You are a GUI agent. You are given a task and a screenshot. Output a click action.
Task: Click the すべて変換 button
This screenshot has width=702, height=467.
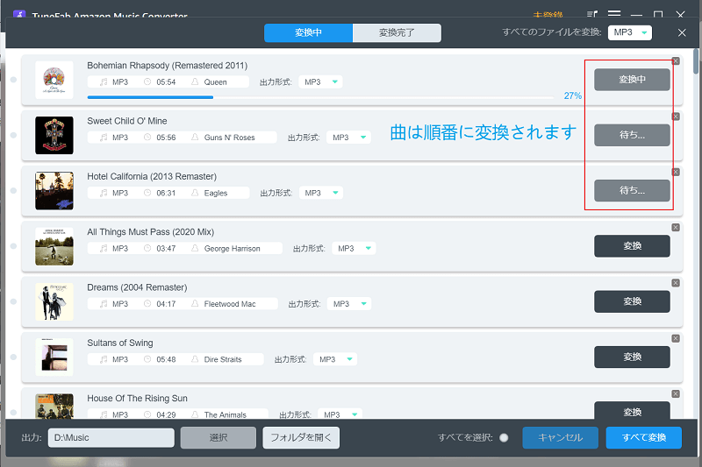pos(644,437)
